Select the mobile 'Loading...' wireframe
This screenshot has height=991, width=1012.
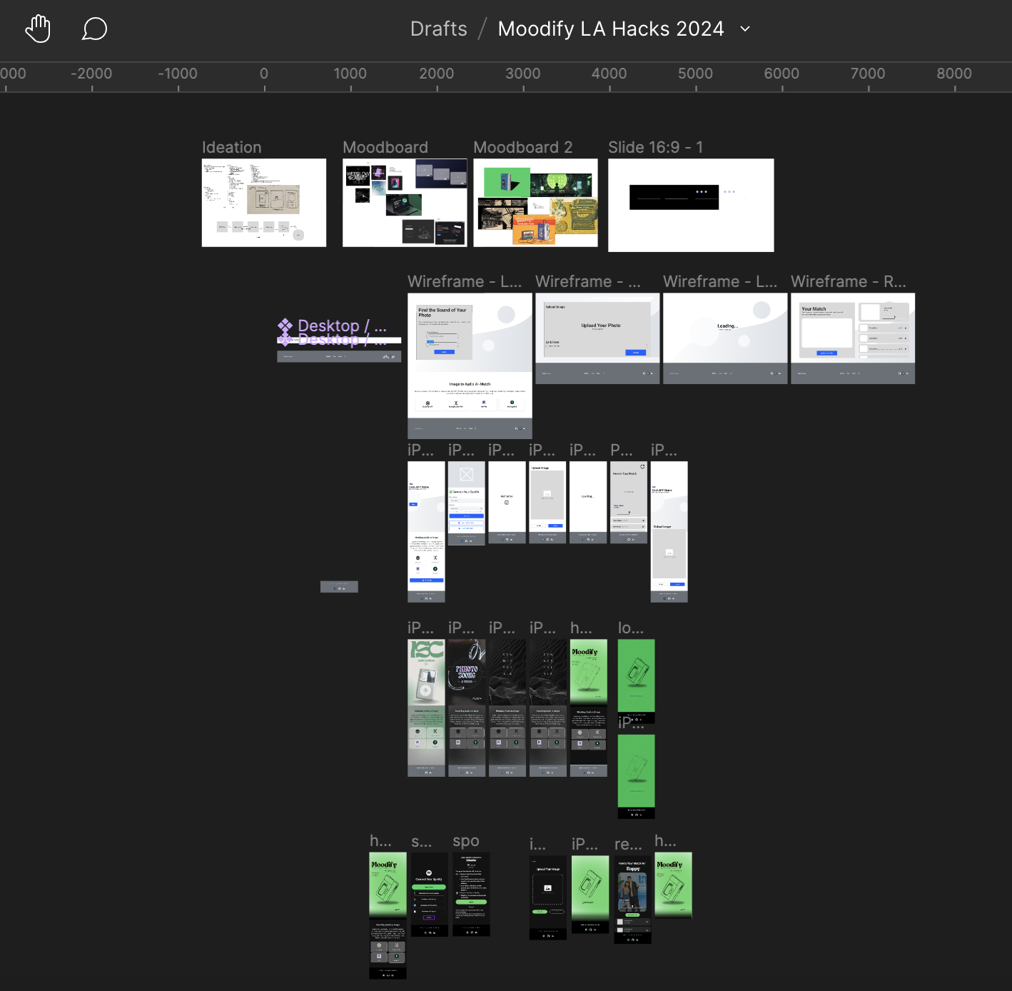(588, 503)
